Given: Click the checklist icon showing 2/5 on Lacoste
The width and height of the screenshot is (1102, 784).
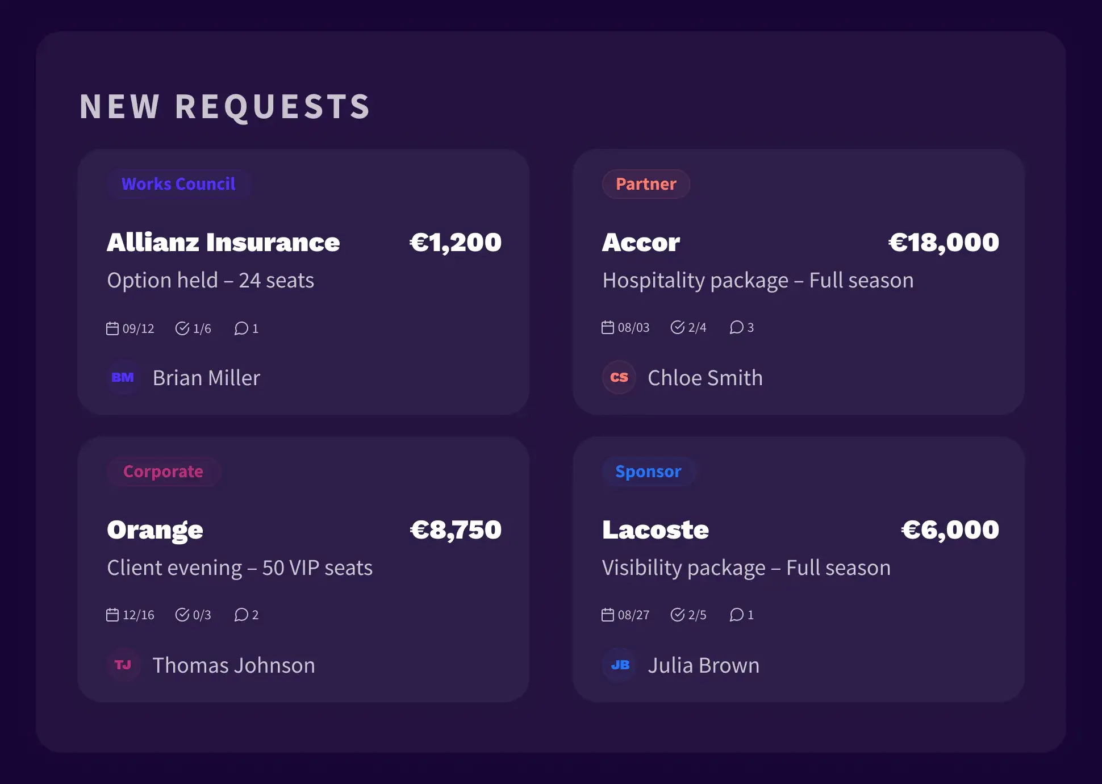Looking at the screenshot, I should tap(678, 615).
